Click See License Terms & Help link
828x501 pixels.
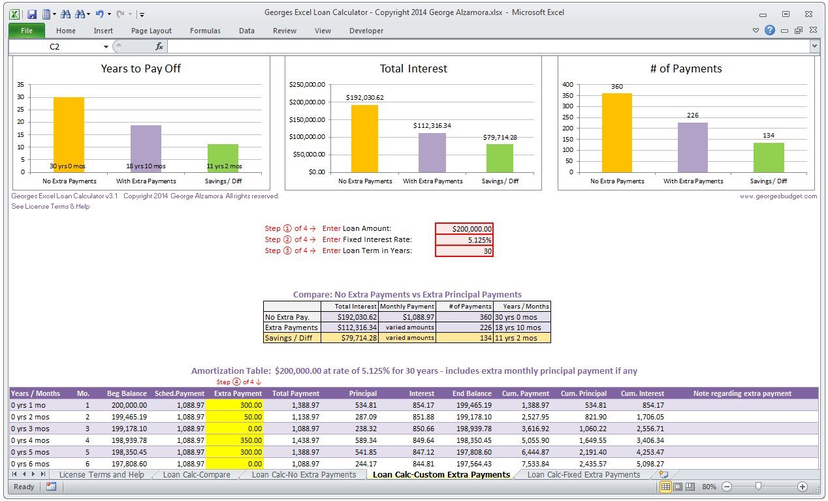pyautogui.click(x=50, y=207)
